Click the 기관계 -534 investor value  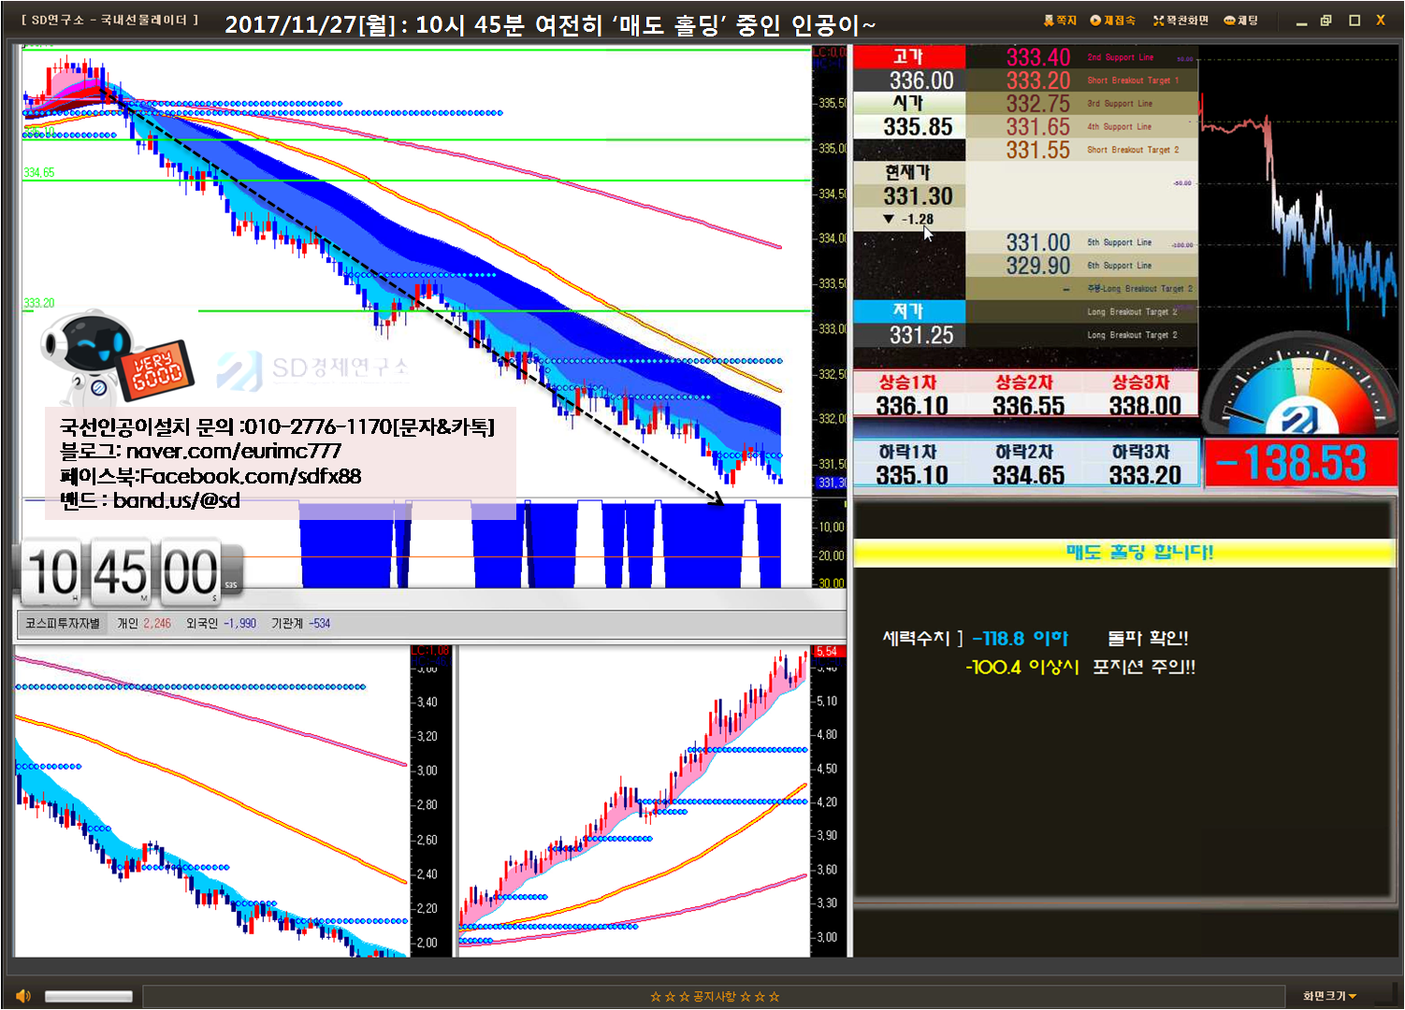click(x=300, y=623)
